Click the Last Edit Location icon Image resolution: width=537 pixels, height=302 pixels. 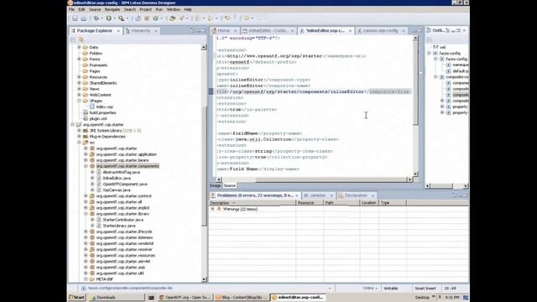pos(227,18)
